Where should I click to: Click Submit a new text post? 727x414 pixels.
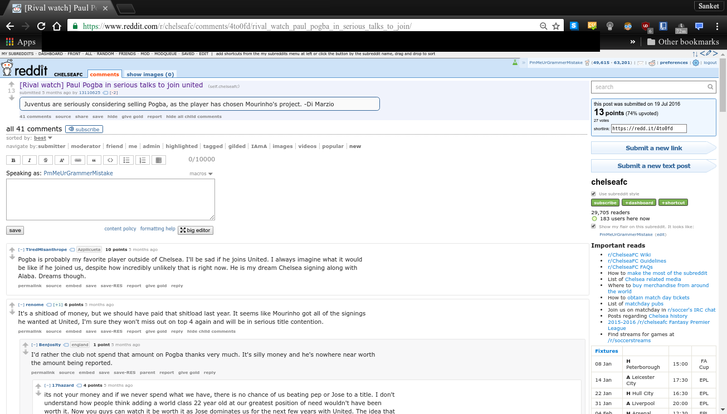point(653,166)
